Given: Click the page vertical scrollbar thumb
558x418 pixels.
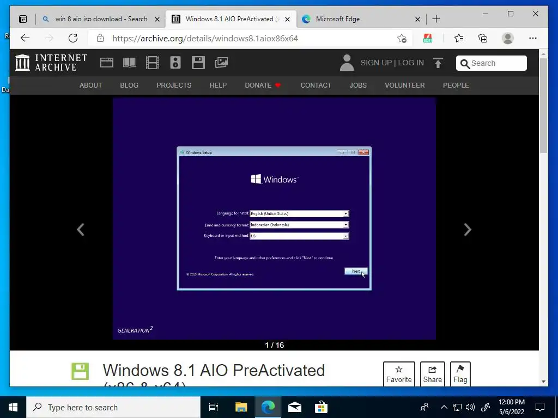Looking at the screenshot, I should click(543, 105).
